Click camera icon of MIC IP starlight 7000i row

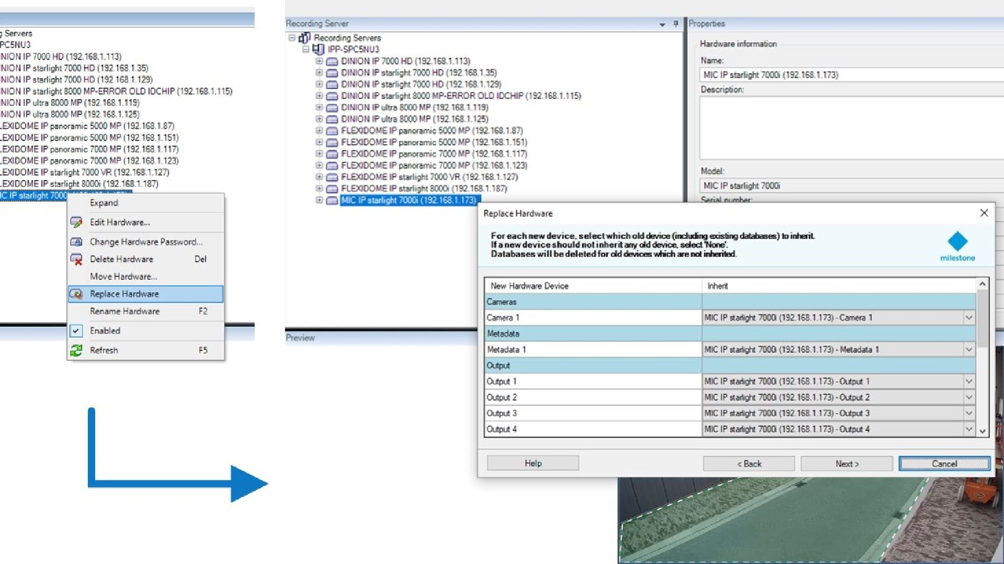[332, 201]
